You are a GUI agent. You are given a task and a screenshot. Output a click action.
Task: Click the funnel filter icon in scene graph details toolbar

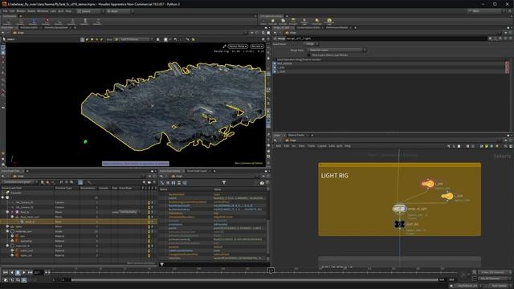224,182
